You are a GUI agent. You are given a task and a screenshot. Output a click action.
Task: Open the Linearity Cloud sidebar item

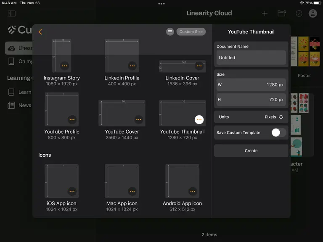pos(19,48)
